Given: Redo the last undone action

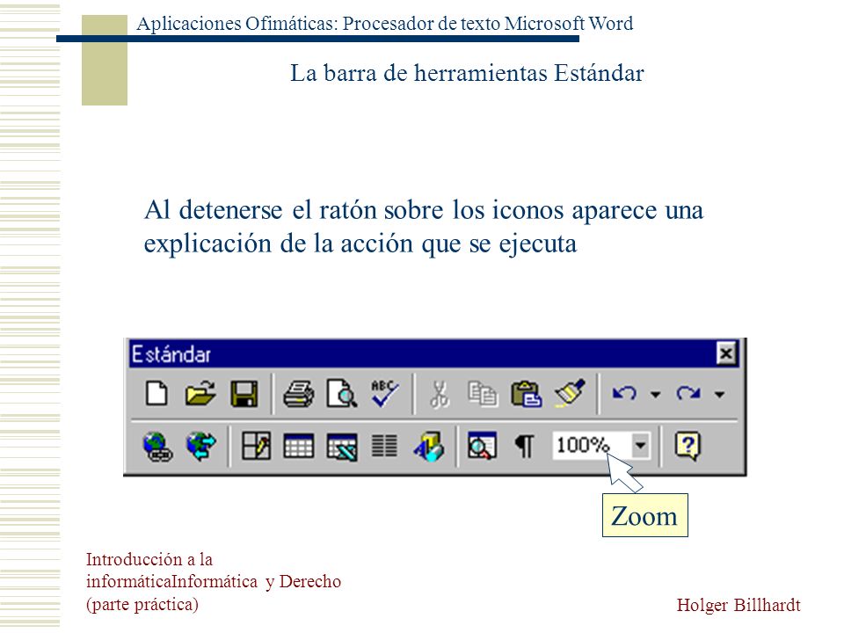Looking at the screenshot, I should [688, 394].
